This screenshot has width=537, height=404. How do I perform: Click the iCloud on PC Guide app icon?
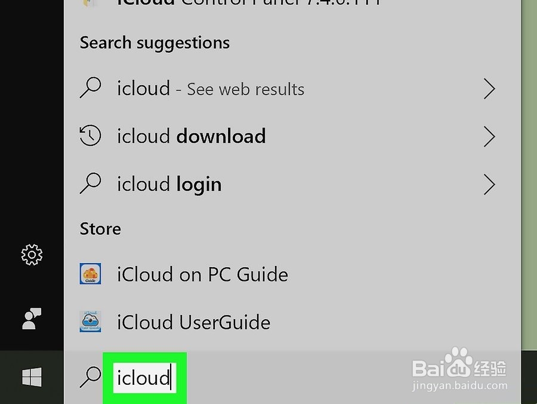(x=90, y=274)
